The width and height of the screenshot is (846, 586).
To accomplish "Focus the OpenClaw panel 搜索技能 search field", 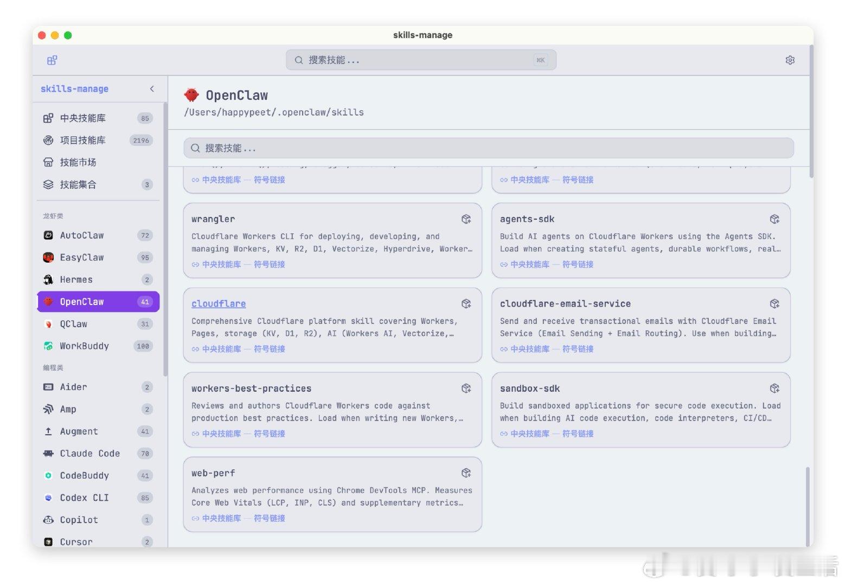I will pos(489,148).
